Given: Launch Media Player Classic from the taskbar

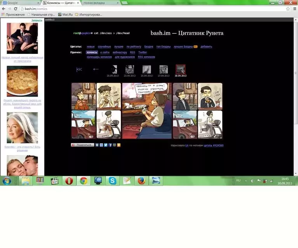Looking at the screenshot, I should coord(54,181).
